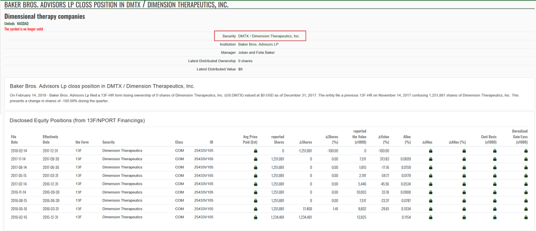Sort by ΔValue (%) column header
536x231 pixels.
(x=384, y=139)
